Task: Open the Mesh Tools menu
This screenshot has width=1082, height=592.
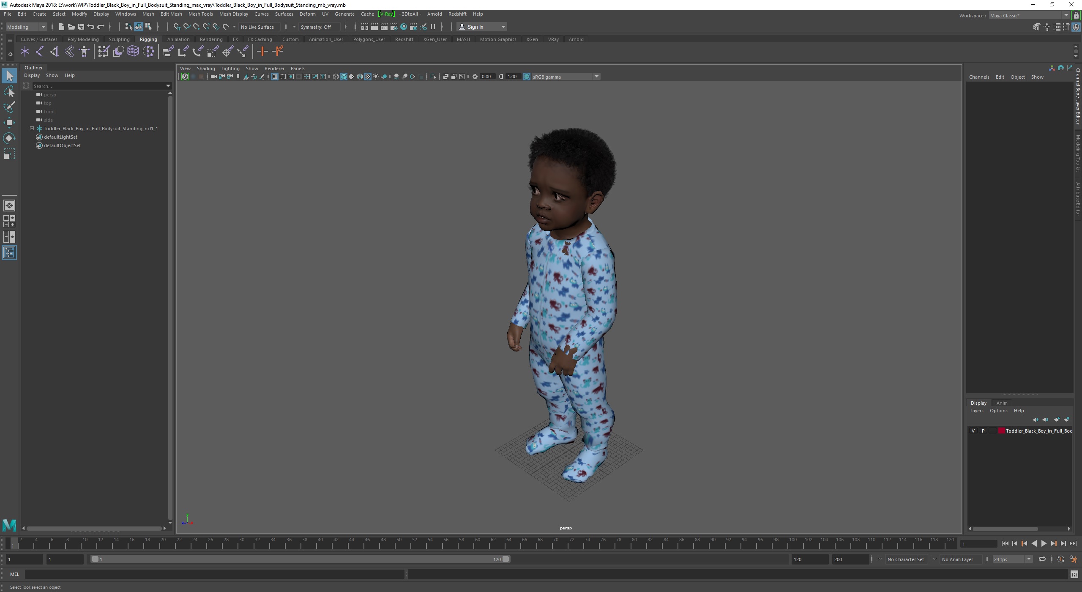Action: 200,14
